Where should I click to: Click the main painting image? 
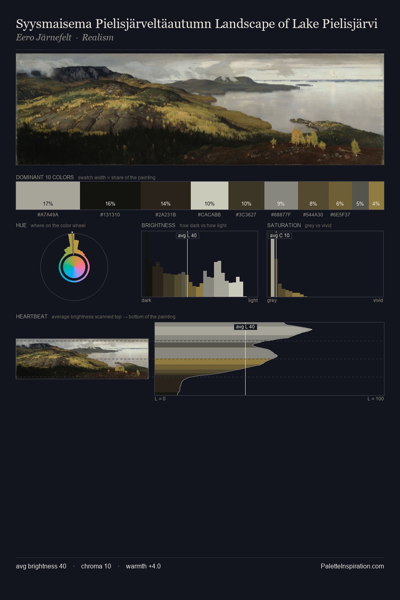pos(200,109)
